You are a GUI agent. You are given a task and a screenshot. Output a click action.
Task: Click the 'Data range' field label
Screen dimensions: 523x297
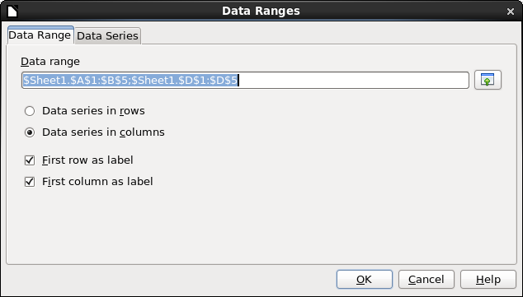tap(50, 62)
